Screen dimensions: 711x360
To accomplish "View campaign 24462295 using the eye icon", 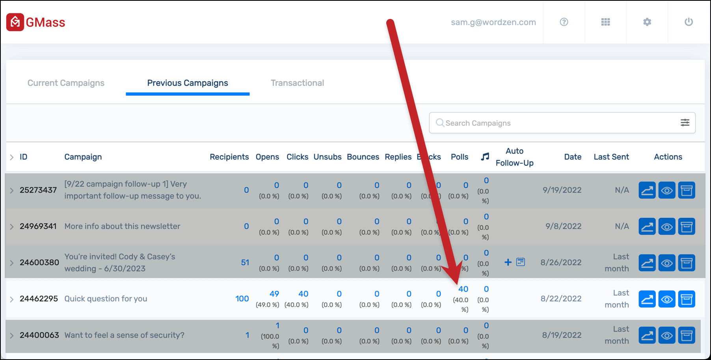I will pyautogui.click(x=667, y=299).
